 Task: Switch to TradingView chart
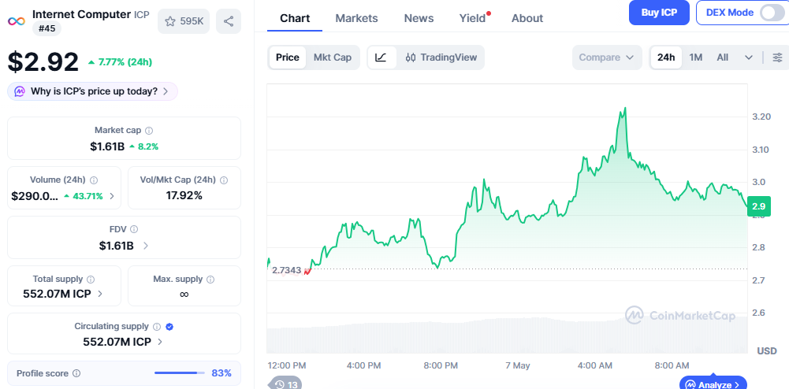(441, 57)
